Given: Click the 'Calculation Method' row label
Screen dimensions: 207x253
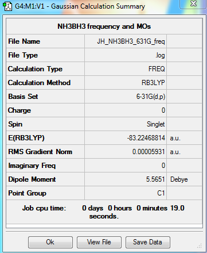Looking at the screenshot, I should pyautogui.click(x=39, y=83).
